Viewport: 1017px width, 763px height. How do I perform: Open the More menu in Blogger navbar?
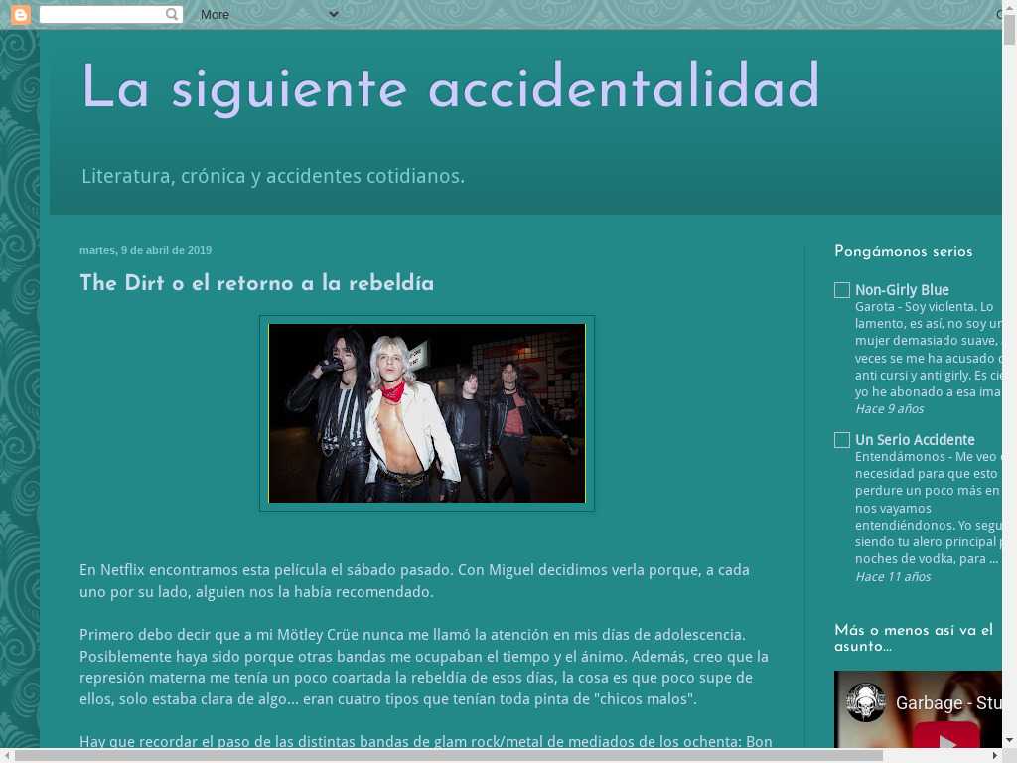[215, 15]
